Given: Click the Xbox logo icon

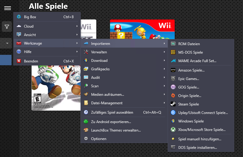Looking at the screenshot, I should click(x=173, y=130).
